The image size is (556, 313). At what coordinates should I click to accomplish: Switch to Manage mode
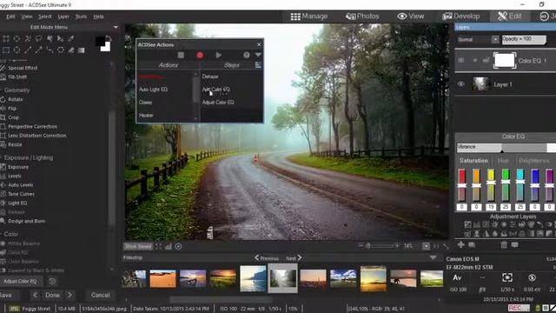click(x=309, y=17)
